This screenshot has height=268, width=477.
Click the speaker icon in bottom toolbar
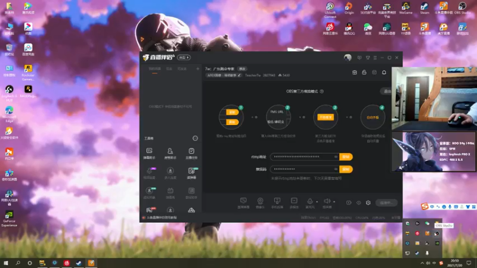pyautogui.click(x=327, y=201)
